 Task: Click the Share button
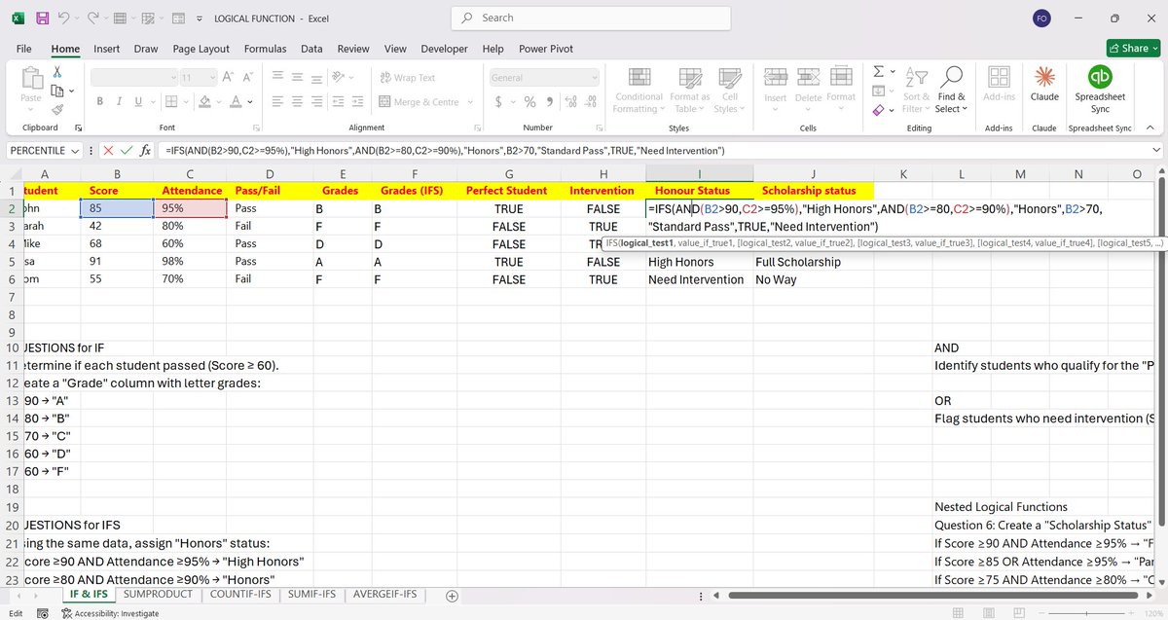[x=1133, y=48]
